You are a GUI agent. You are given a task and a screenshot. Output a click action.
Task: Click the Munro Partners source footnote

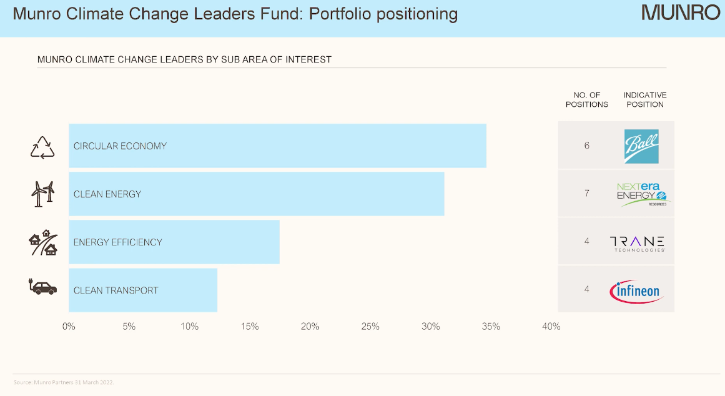64,382
